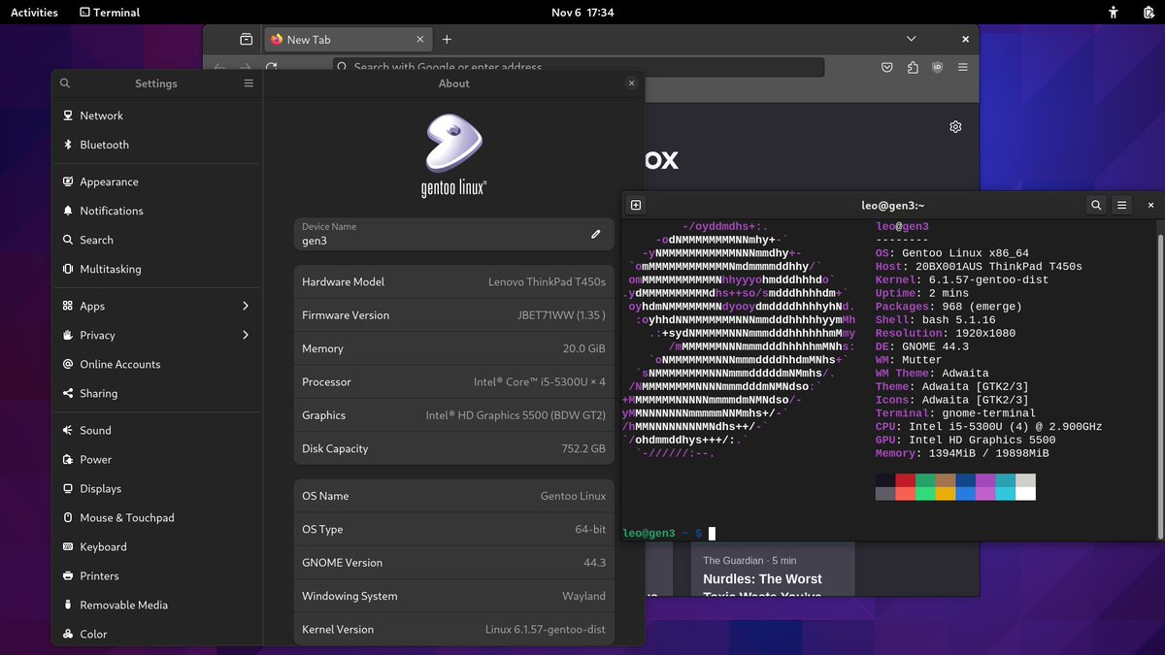Open the Settings hamburger menu

pos(249,83)
